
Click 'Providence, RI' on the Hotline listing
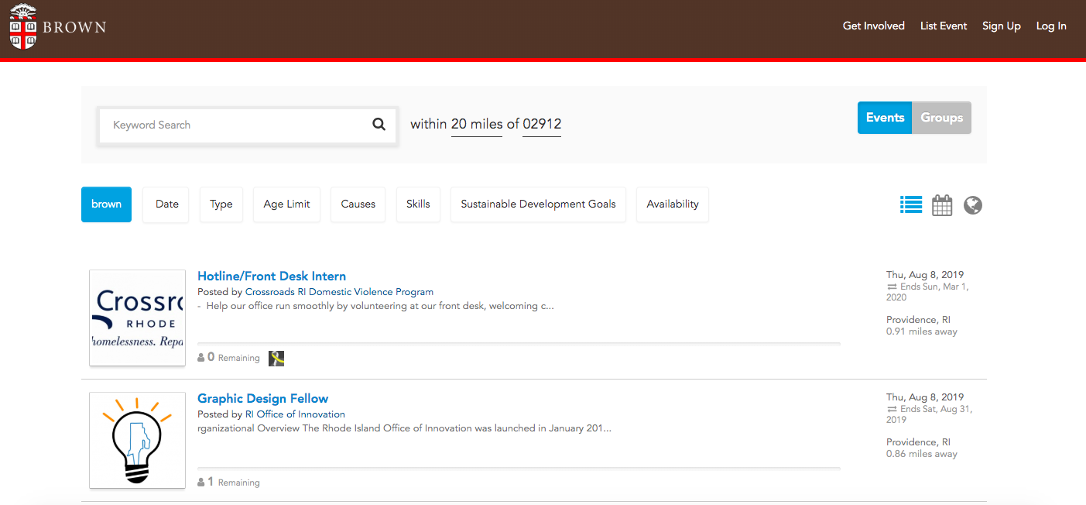[918, 320]
